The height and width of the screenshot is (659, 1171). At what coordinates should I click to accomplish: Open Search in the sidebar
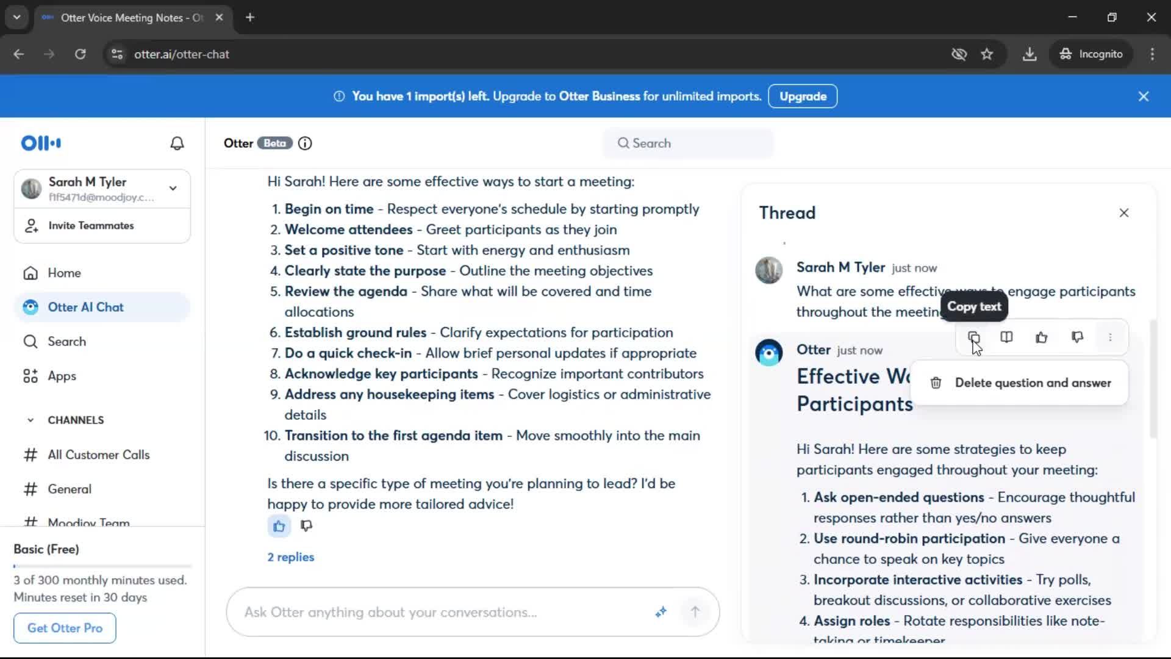pyautogui.click(x=102, y=342)
